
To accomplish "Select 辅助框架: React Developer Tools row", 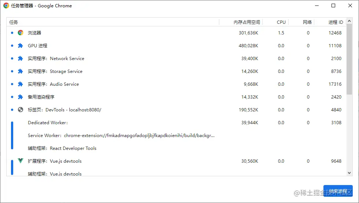I will tap(176, 148).
